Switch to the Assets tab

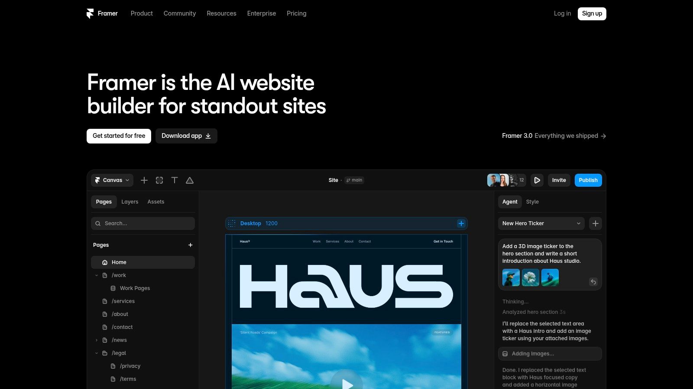[156, 202]
